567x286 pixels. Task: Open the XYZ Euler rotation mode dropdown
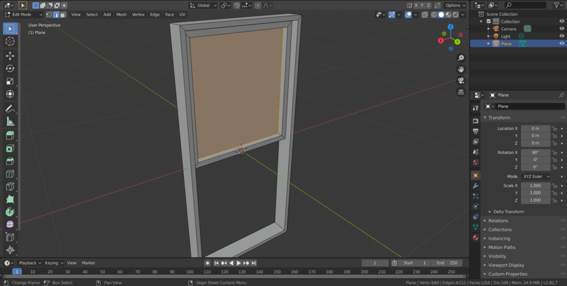(535, 176)
